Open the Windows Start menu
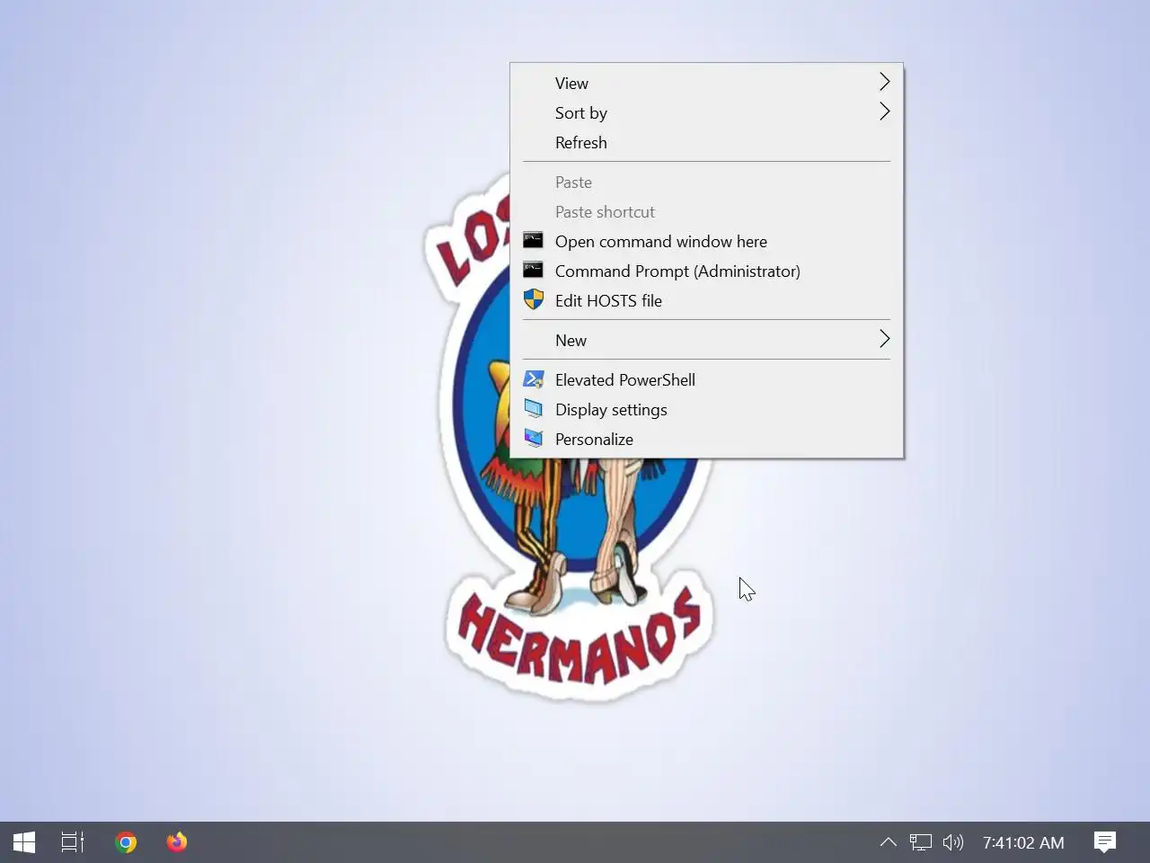 click(x=24, y=842)
